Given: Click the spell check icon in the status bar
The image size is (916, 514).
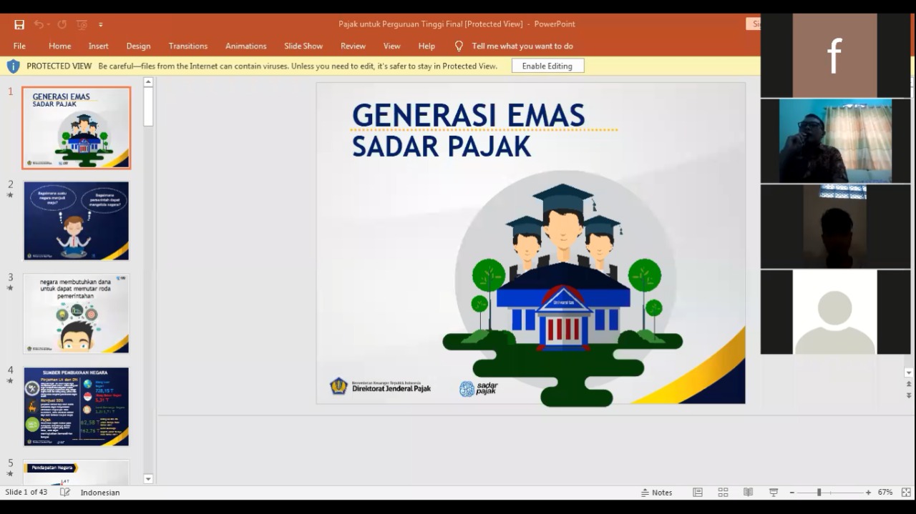Looking at the screenshot, I should [65, 493].
